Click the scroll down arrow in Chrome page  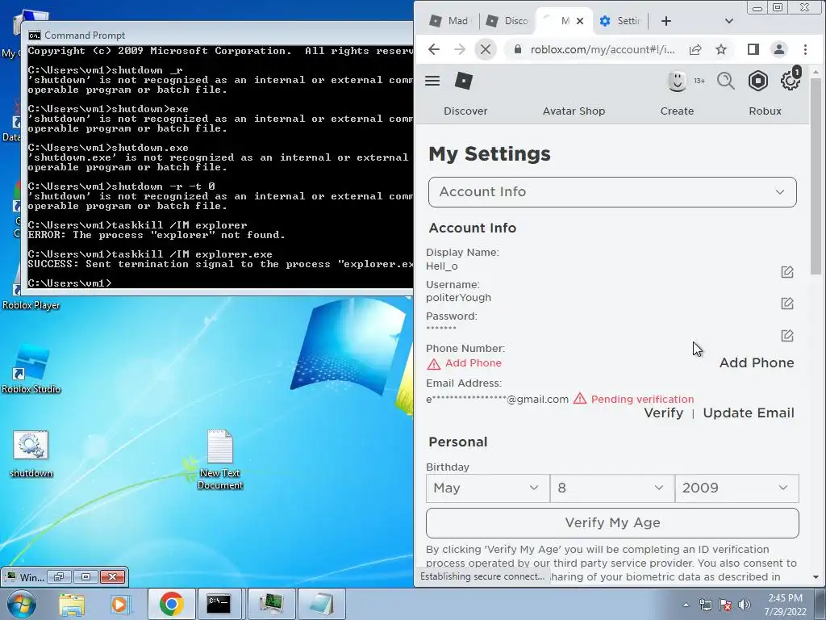pyautogui.click(x=816, y=577)
